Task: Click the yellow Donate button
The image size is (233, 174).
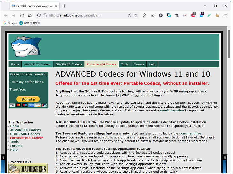Action: (28, 99)
